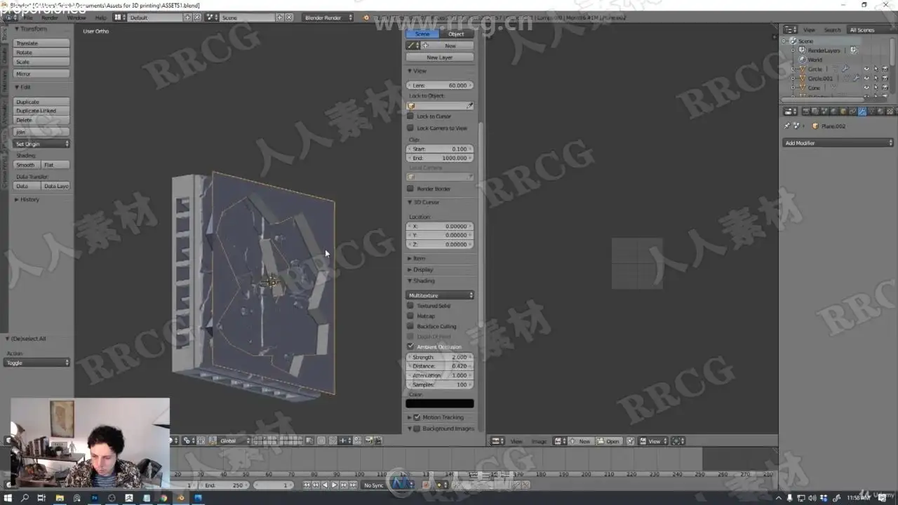The image size is (898, 505).
Task: Open the Blender Render engine dropdown
Action: pyautogui.click(x=328, y=17)
